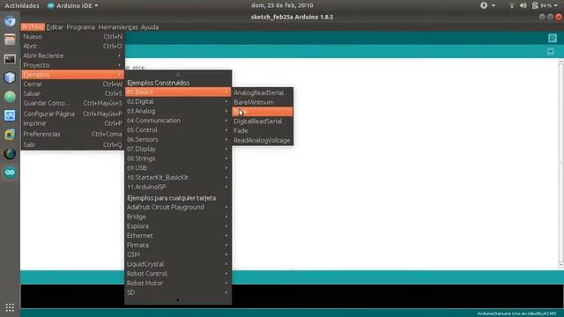This screenshot has height=317, width=564.
Task: Open the DigitalReadSerial example
Action: [x=263, y=122]
